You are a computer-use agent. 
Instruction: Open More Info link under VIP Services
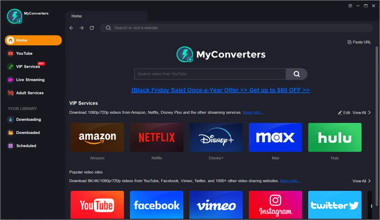[x=253, y=112]
